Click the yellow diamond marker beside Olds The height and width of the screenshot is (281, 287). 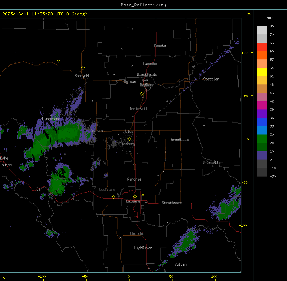pyautogui.click(x=129, y=139)
